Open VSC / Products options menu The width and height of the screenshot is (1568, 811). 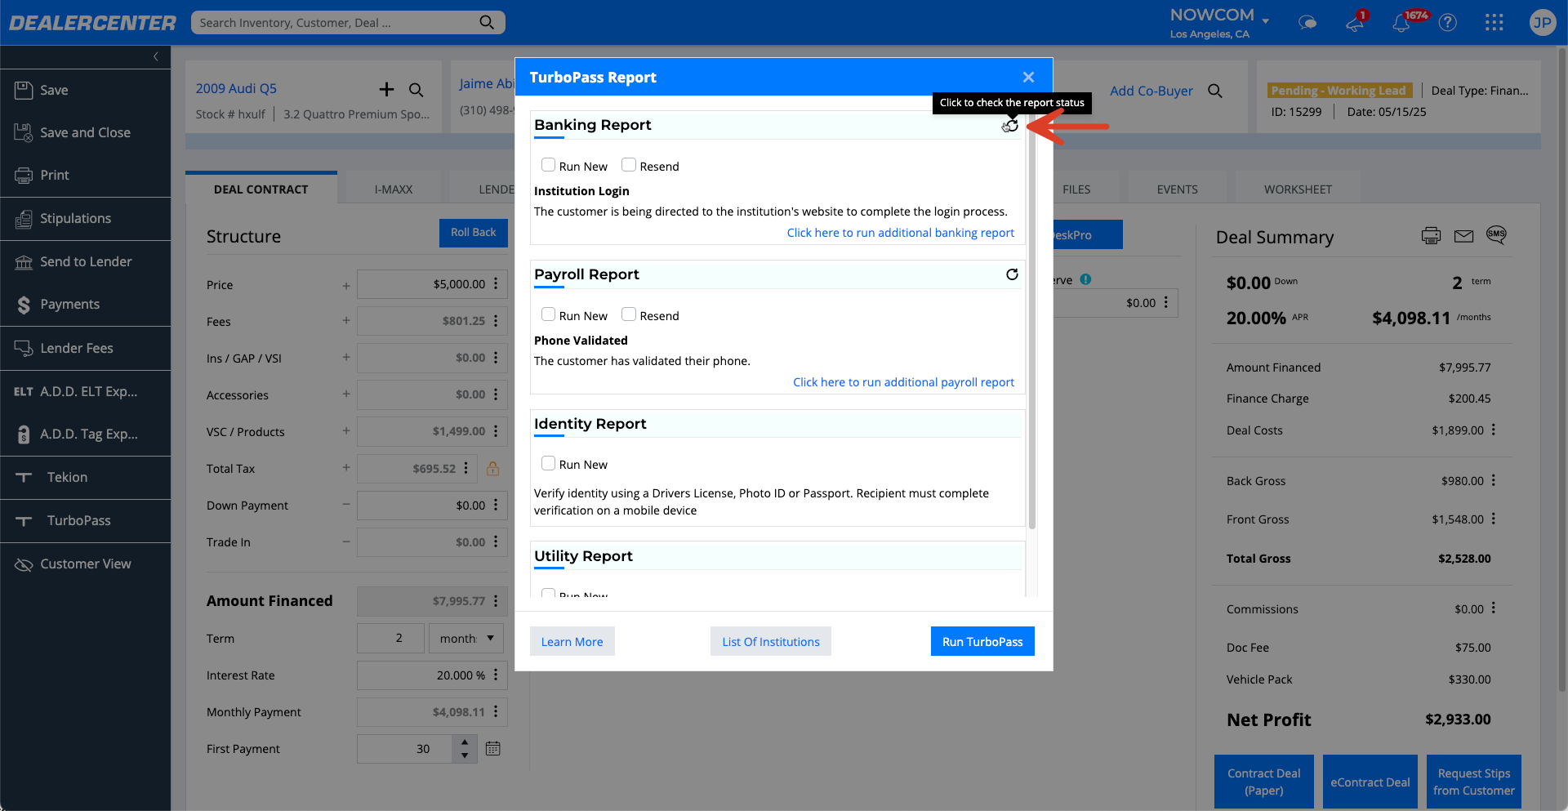[x=496, y=431]
